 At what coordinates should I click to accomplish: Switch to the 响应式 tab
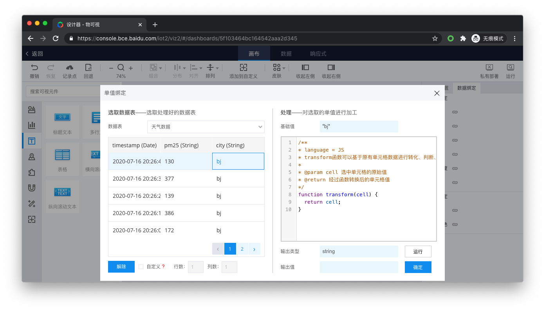[318, 54]
